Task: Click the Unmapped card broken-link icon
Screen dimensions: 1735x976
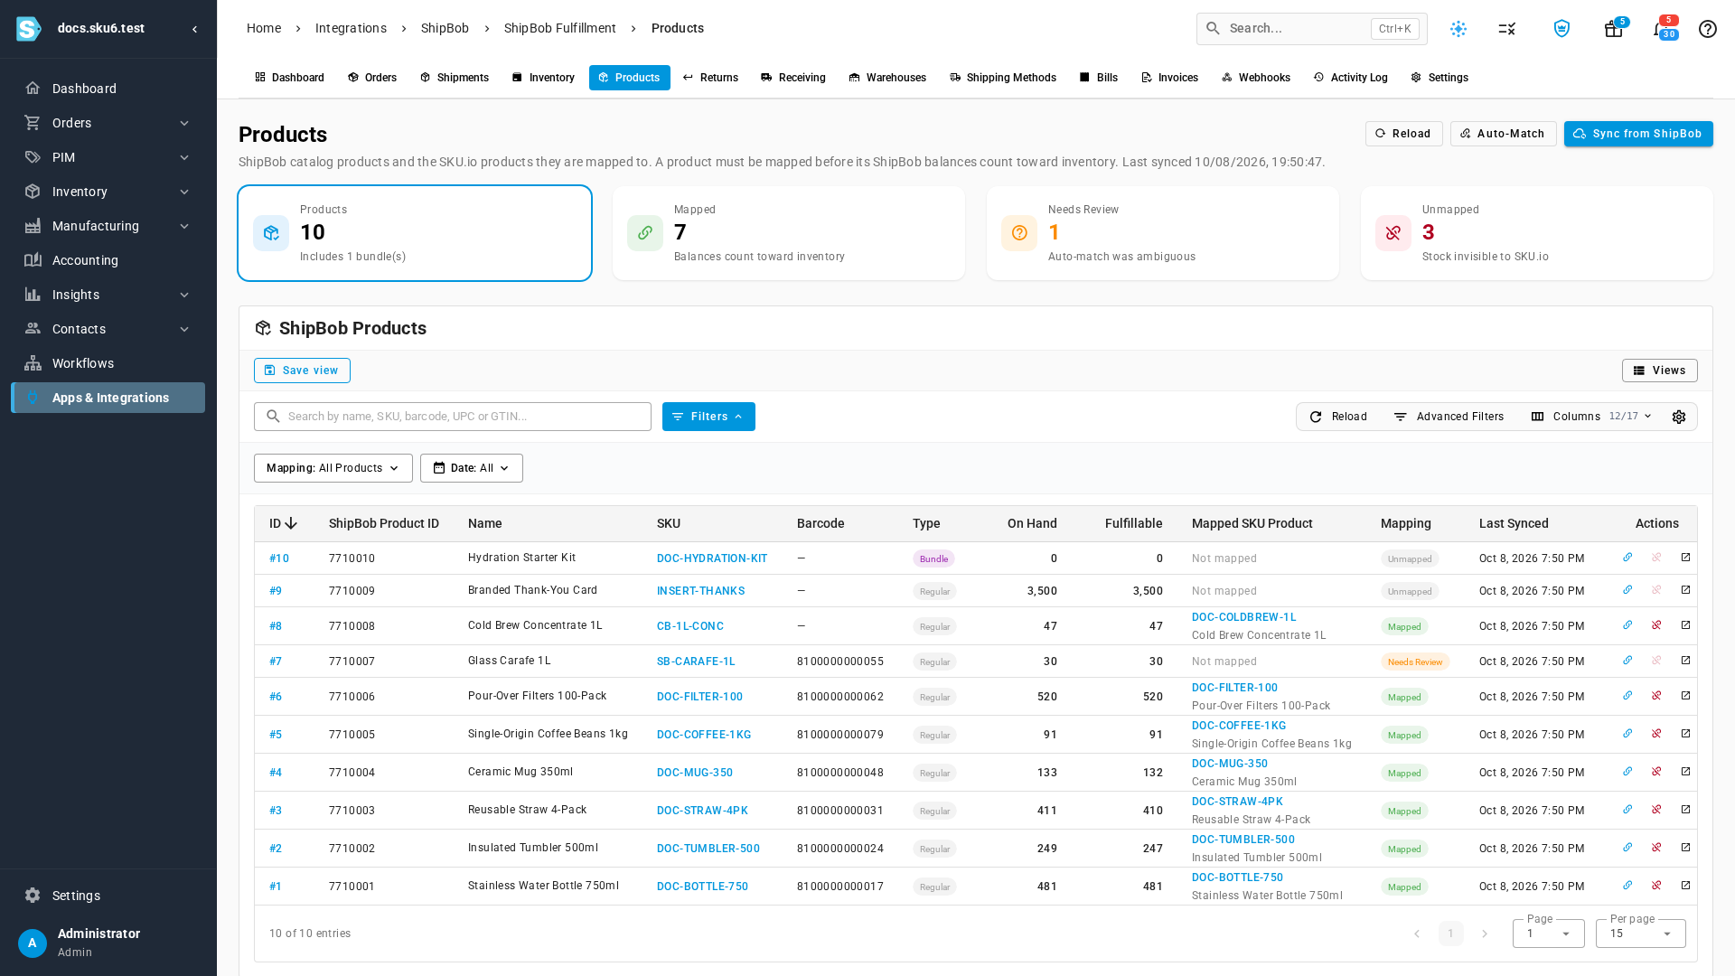Action: 1393,233
